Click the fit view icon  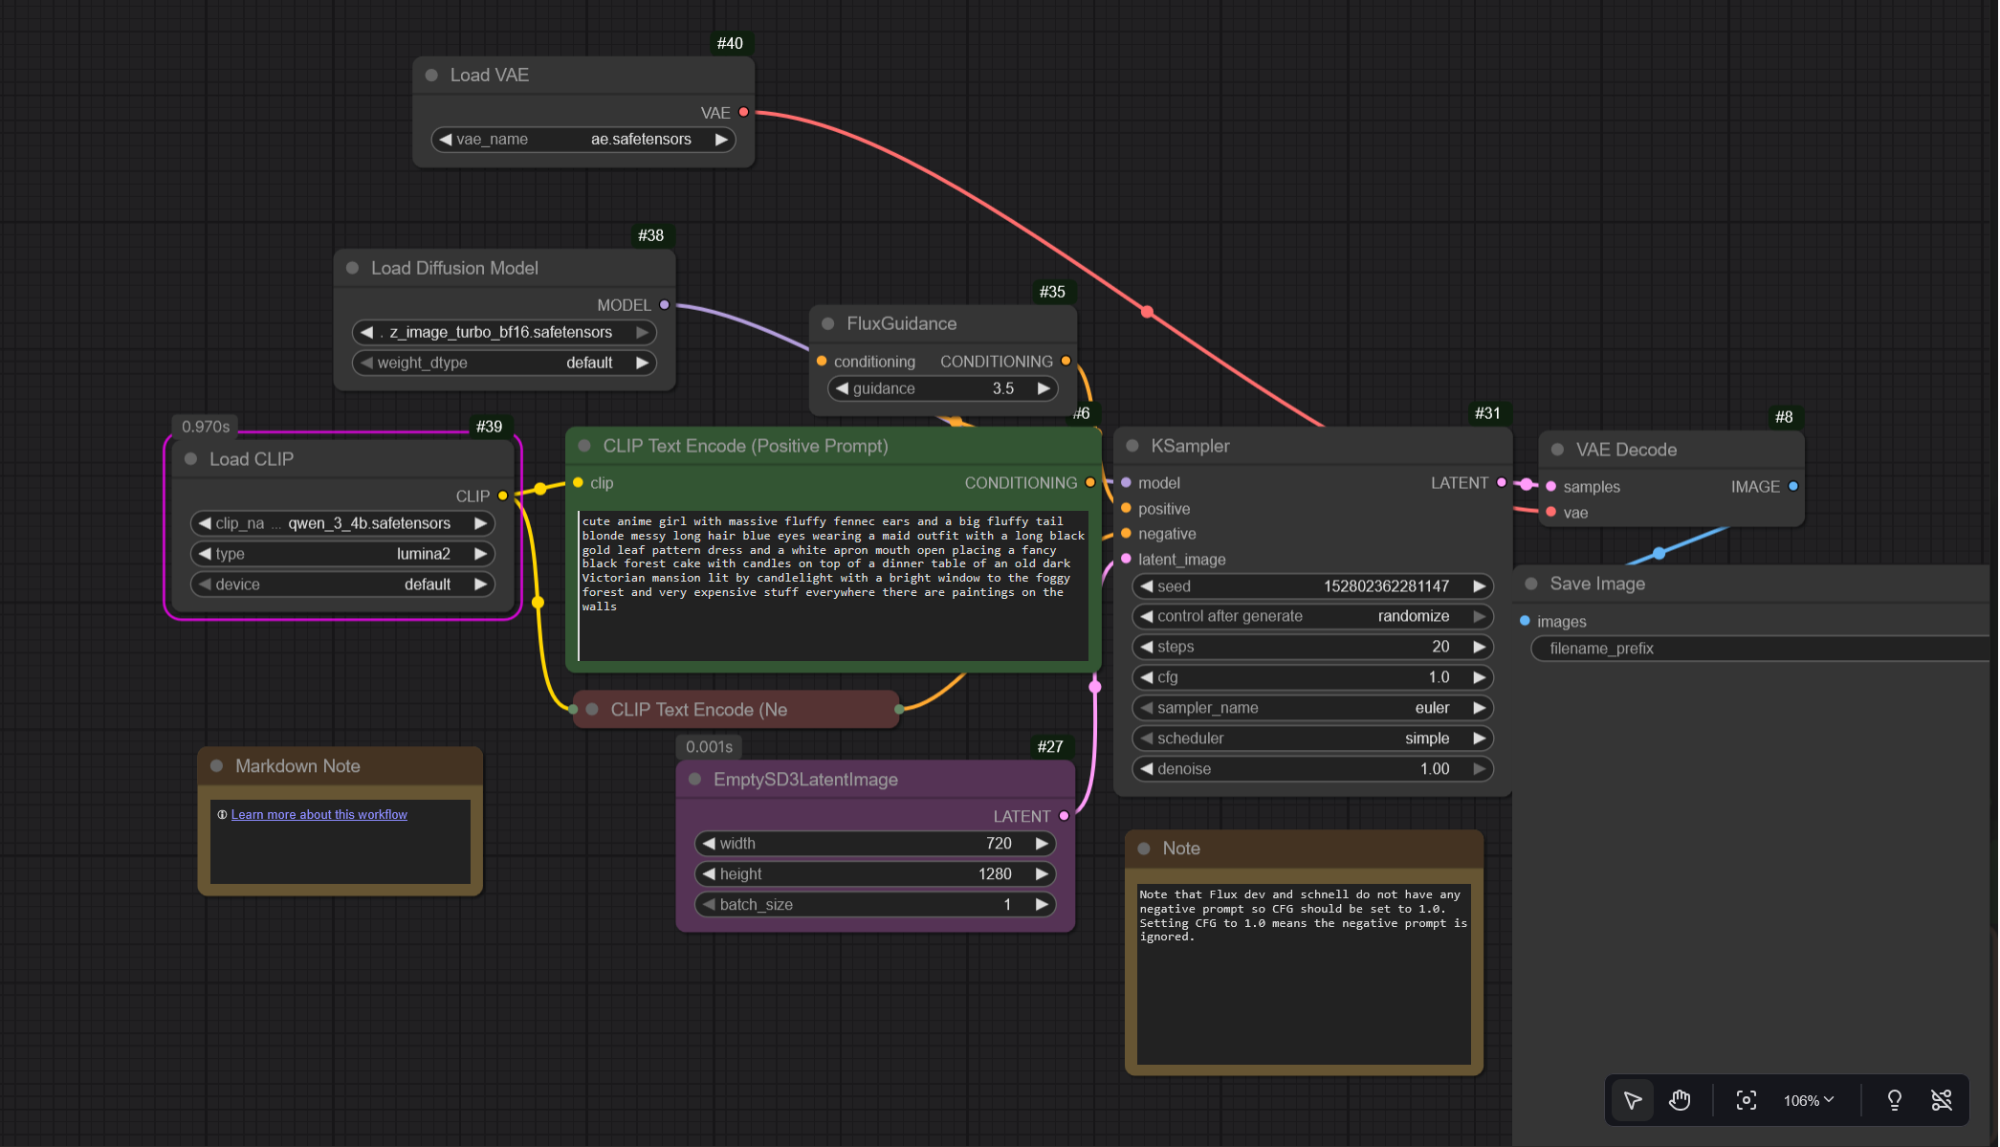(1746, 1100)
